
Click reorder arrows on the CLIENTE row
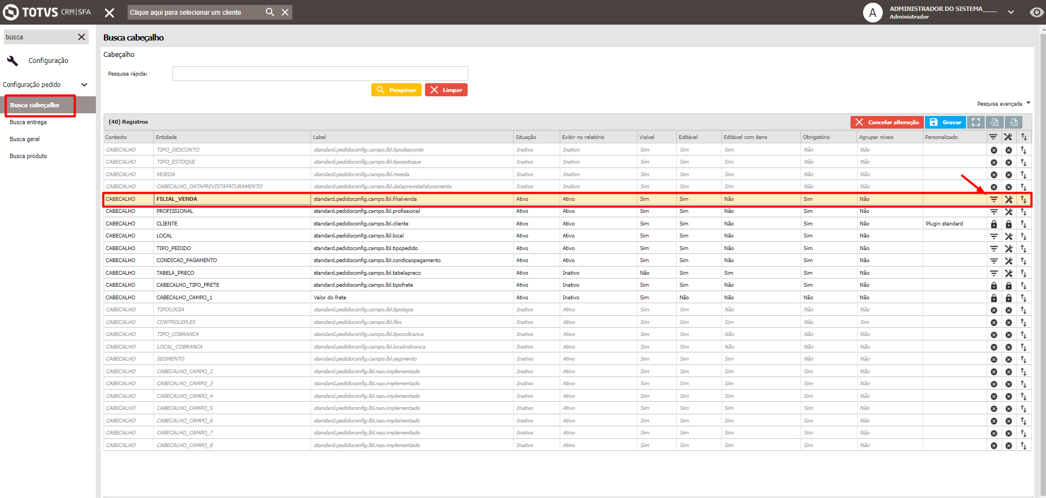tap(1023, 224)
